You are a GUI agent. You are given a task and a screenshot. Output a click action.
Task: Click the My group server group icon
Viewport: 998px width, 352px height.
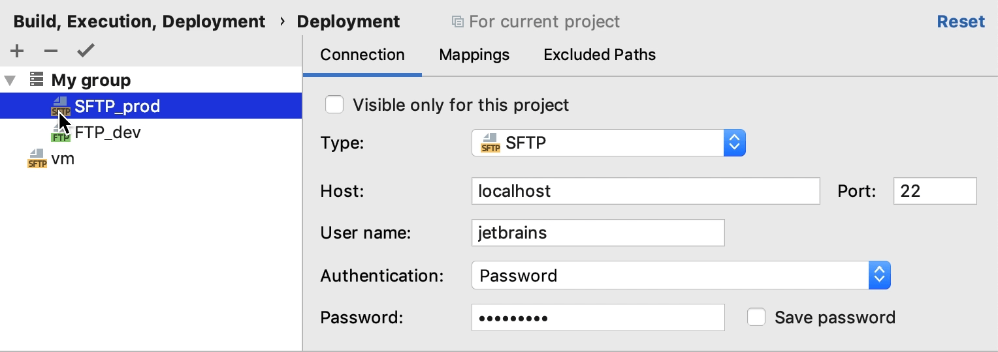(37, 80)
